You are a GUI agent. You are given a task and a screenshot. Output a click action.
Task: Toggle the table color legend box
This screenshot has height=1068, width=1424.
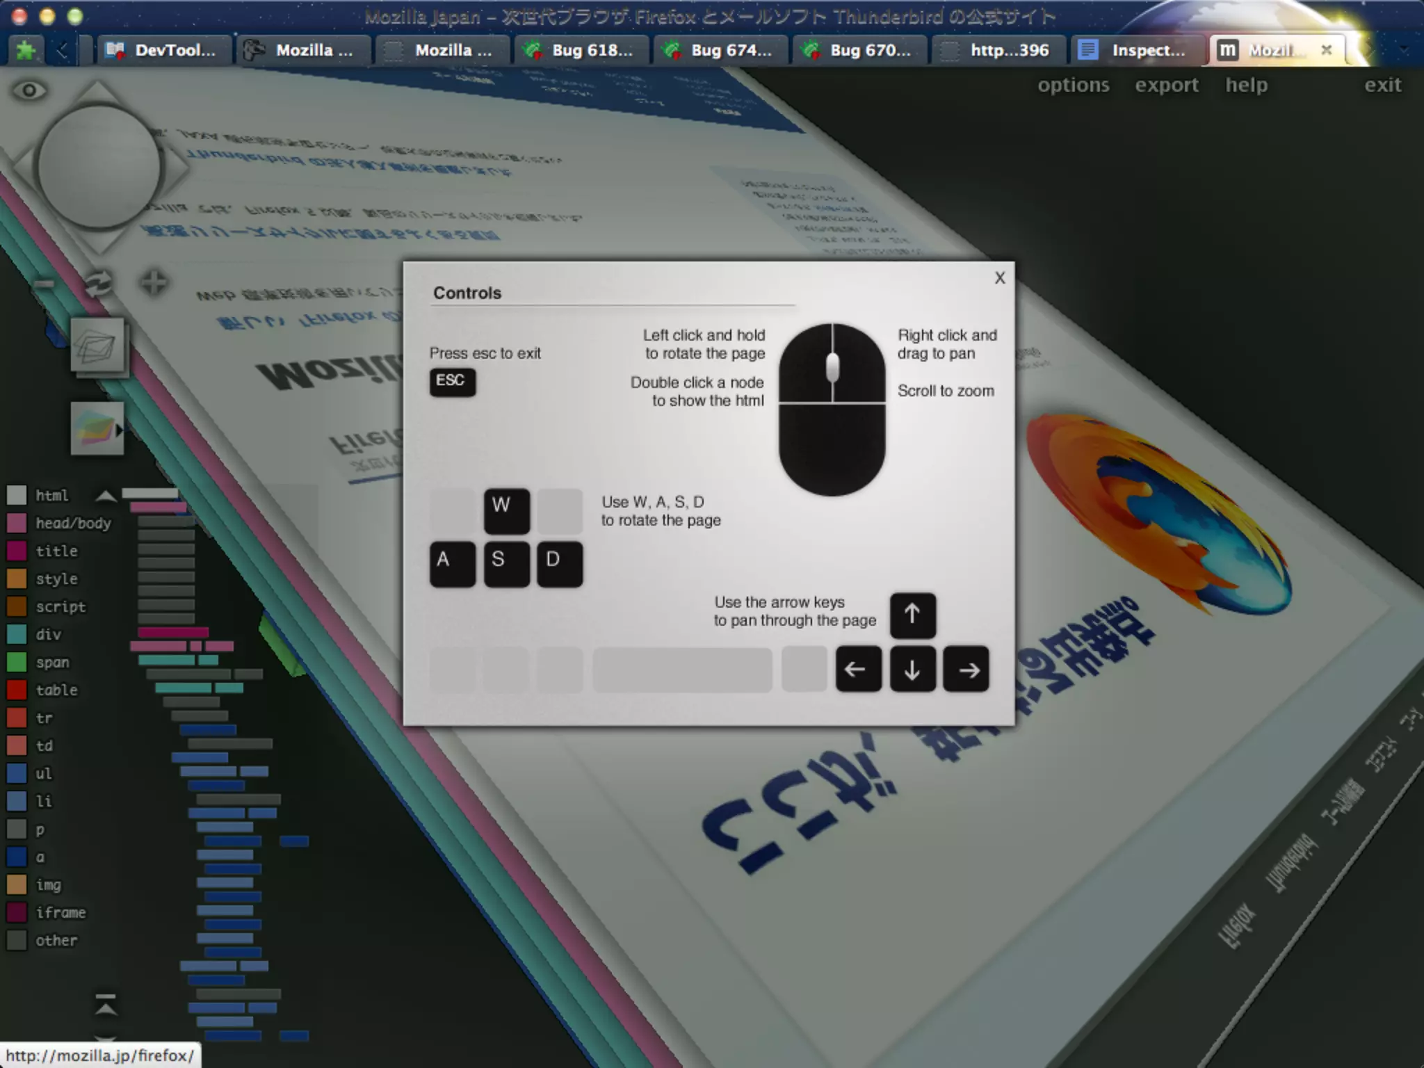coord(17,690)
